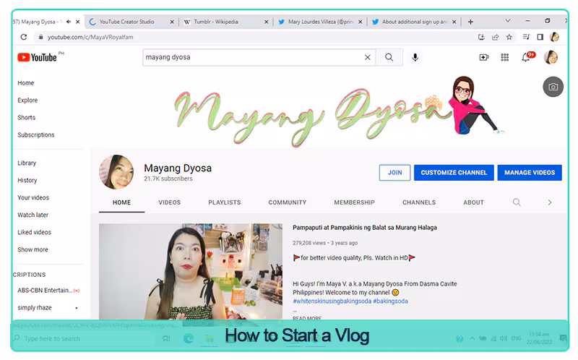The width and height of the screenshot is (578, 360).
Task: Open account avatar menu in YouTube header
Action: (x=551, y=57)
